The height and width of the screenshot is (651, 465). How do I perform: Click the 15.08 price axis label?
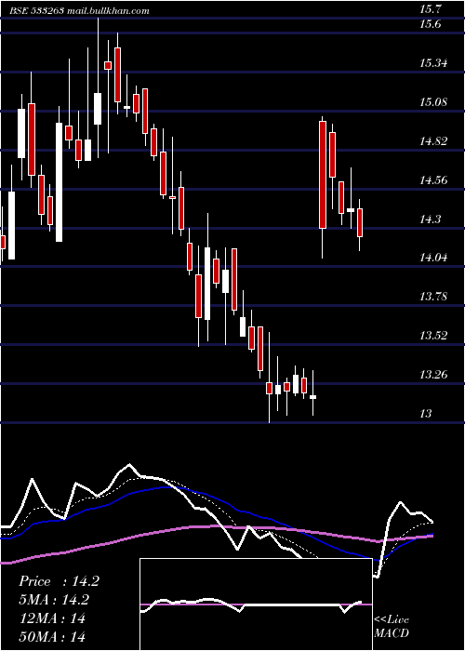click(433, 102)
